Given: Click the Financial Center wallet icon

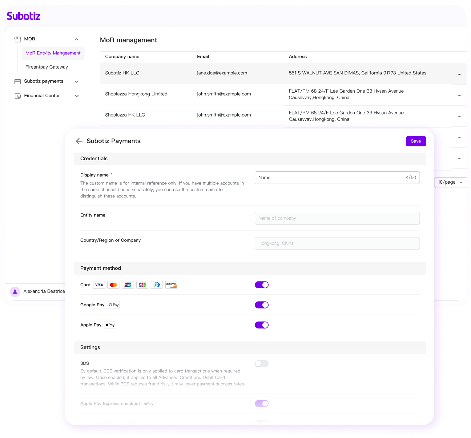Looking at the screenshot, I should click(18, 96).
